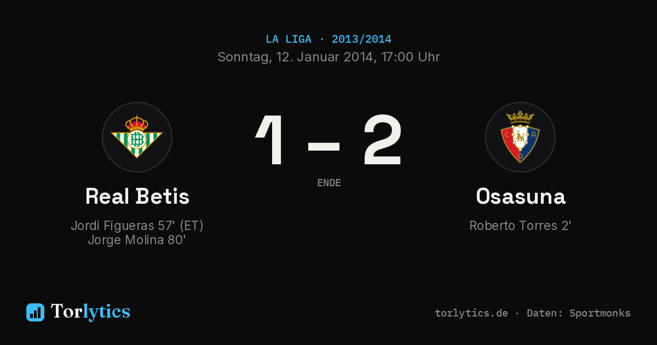Open the Osasuna team name
This screenshot has height=345, width=657.
tap(521, 196)
